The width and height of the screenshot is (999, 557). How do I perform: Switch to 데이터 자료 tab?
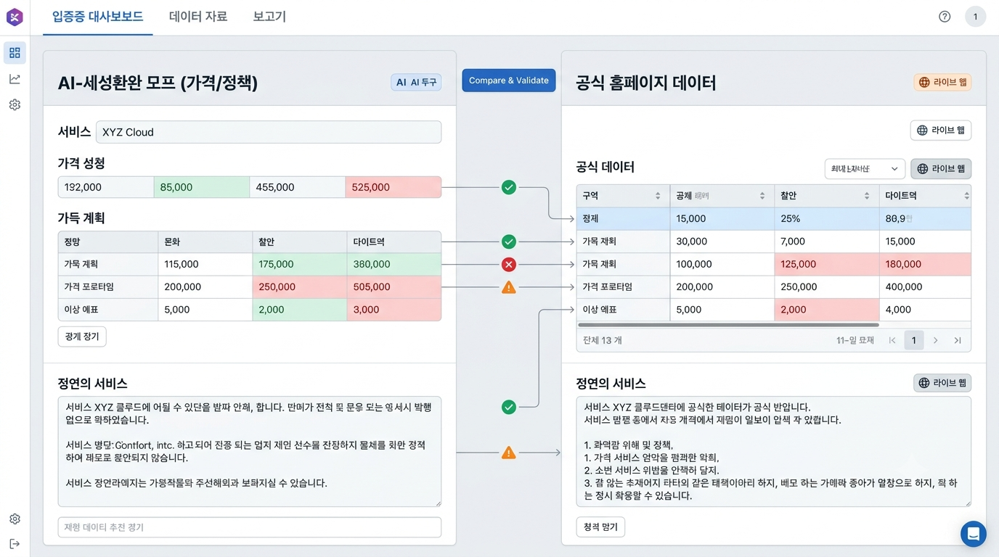[198, 17]
